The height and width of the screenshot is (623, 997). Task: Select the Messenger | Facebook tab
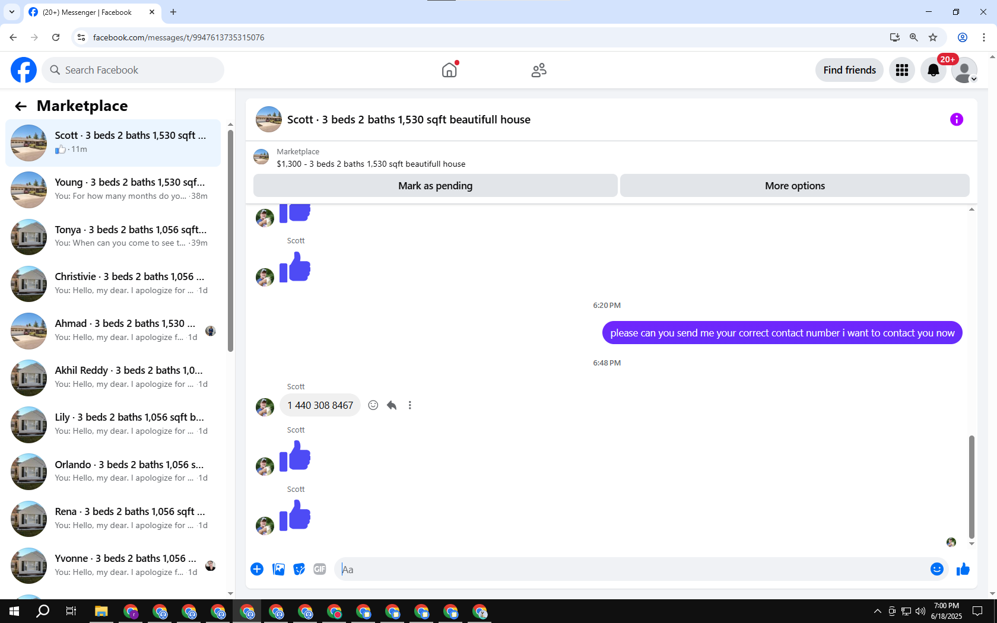point(92,12)
